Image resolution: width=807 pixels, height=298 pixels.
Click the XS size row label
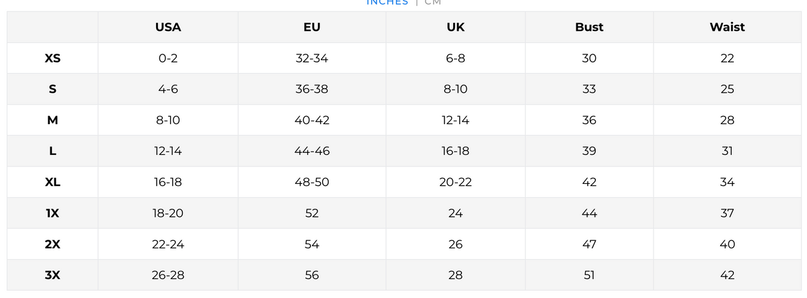click(52, 58)
